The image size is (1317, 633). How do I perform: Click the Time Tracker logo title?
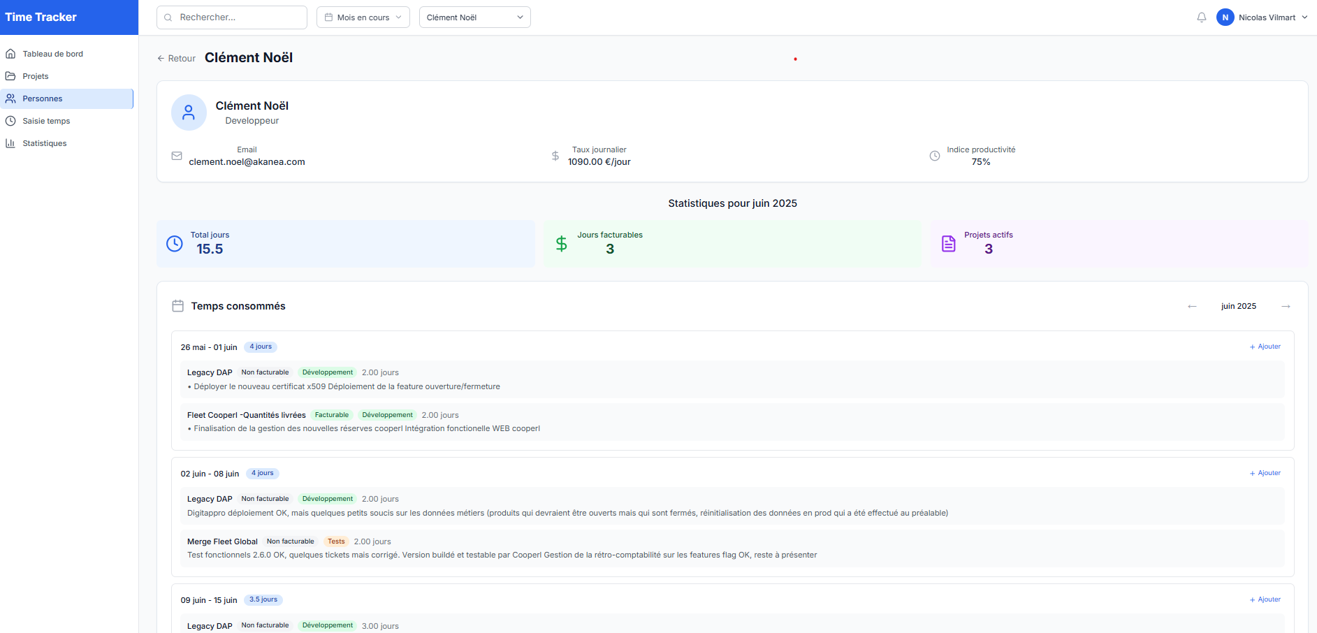pos(41,17)
